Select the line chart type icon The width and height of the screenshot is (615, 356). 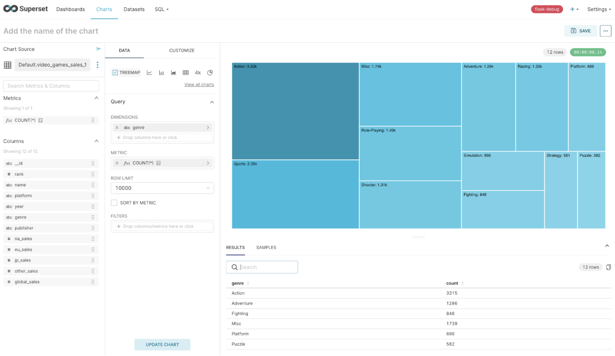tap(149, 72)
